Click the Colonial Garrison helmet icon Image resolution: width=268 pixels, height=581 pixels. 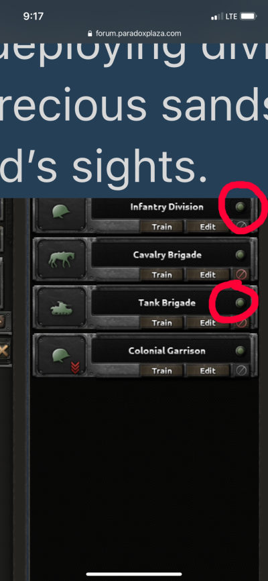[62, 356]
